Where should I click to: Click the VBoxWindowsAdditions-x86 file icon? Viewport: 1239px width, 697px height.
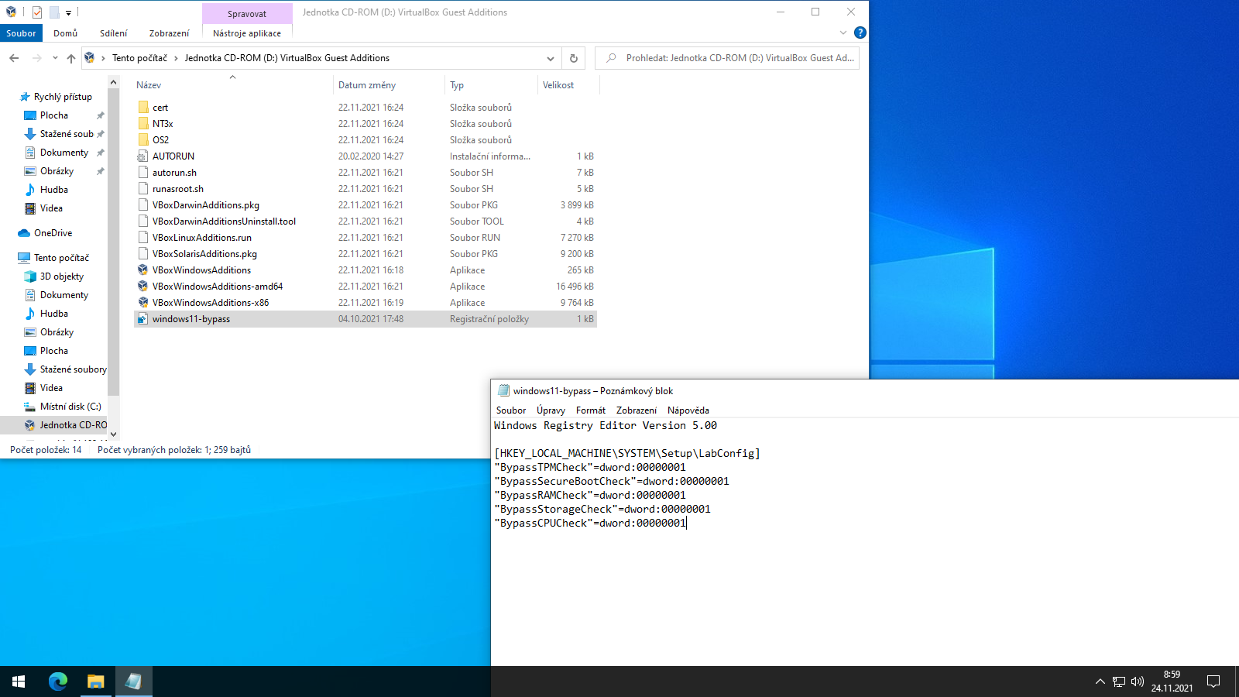click(x=143, y=303)
